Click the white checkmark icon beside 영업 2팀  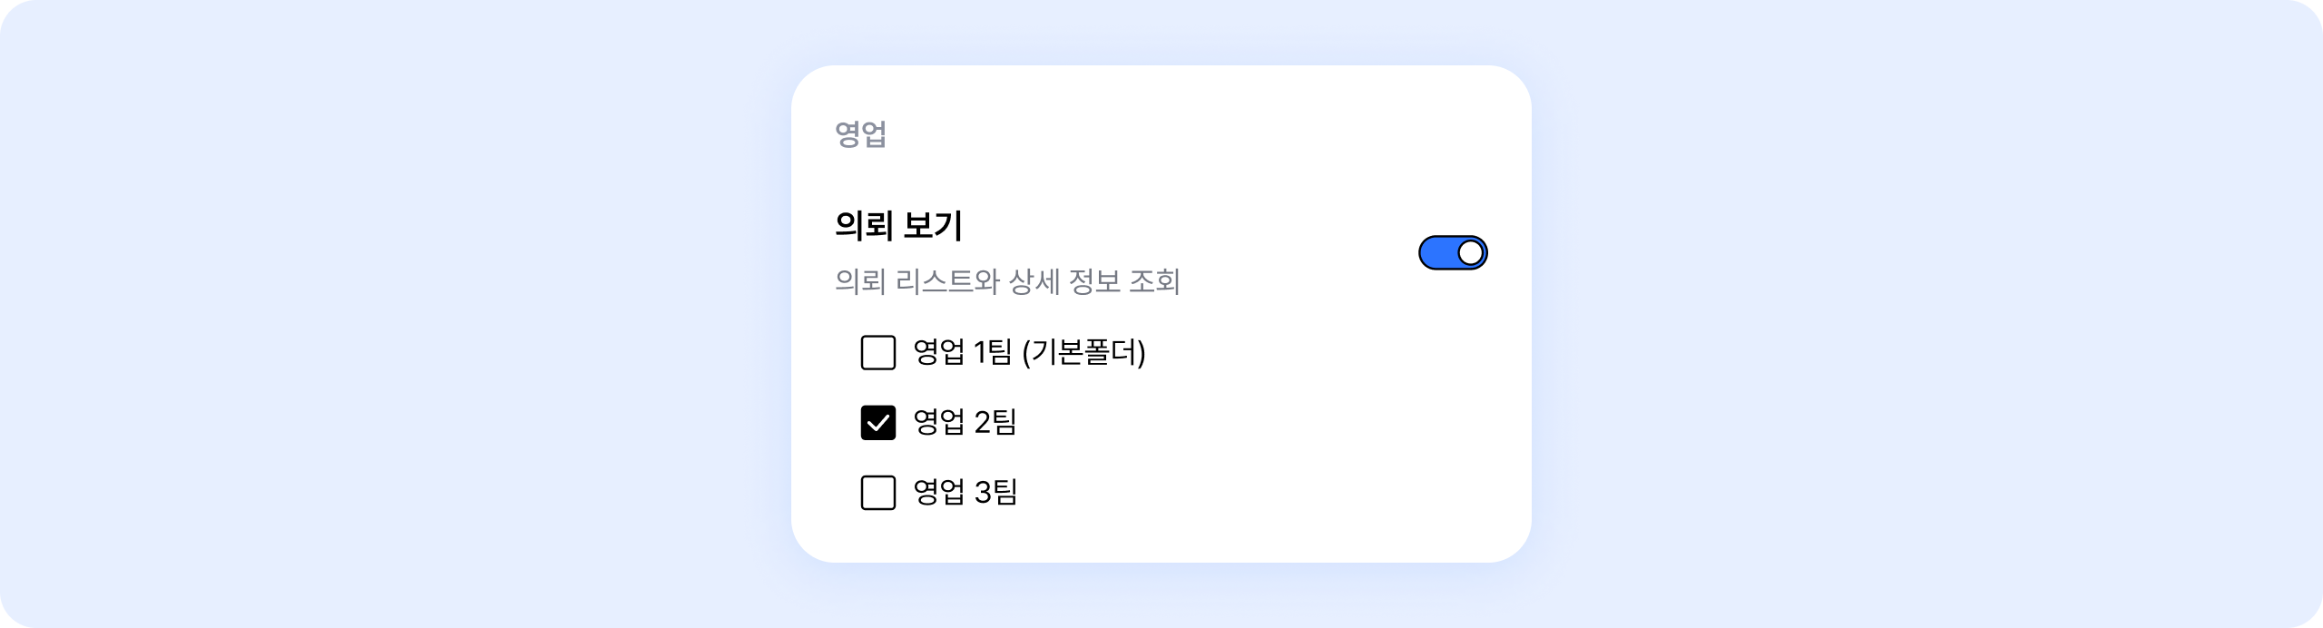[877, 423]
